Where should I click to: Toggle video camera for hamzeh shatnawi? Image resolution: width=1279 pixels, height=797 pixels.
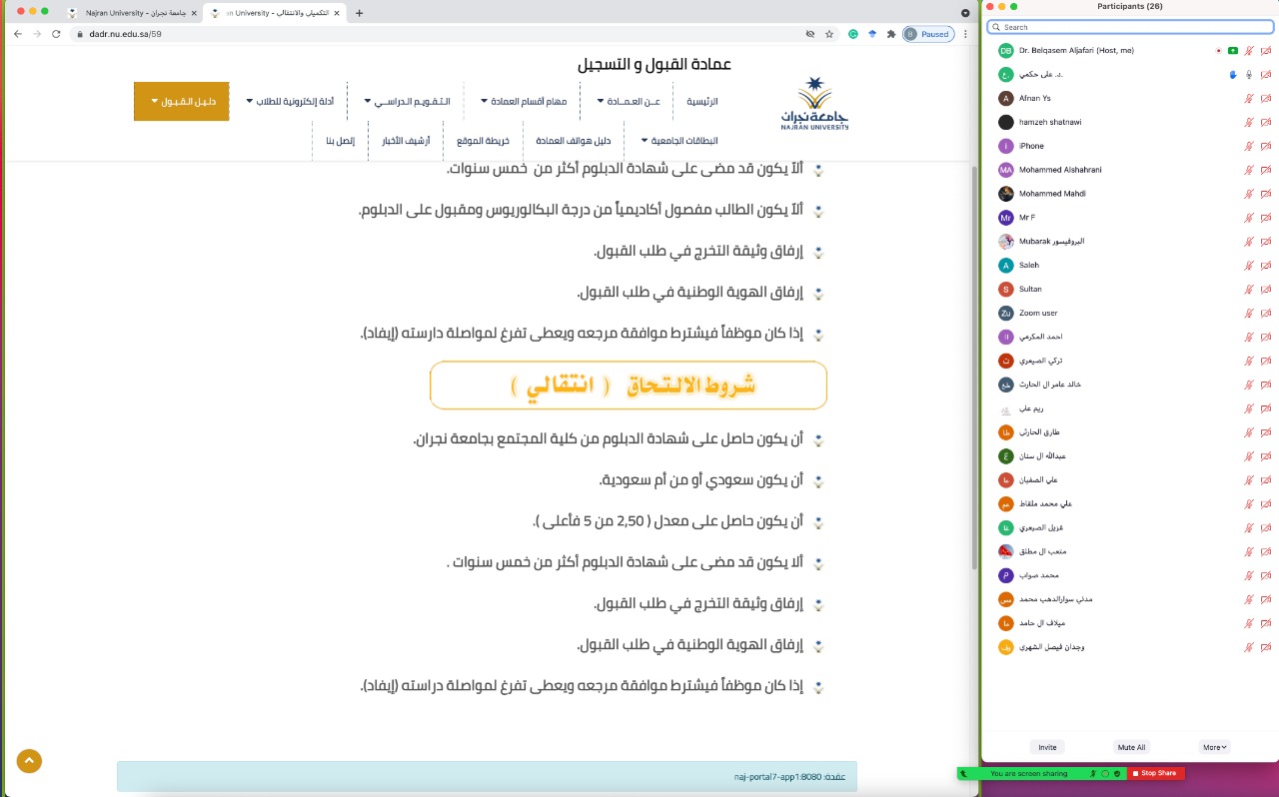(1266, 122)
